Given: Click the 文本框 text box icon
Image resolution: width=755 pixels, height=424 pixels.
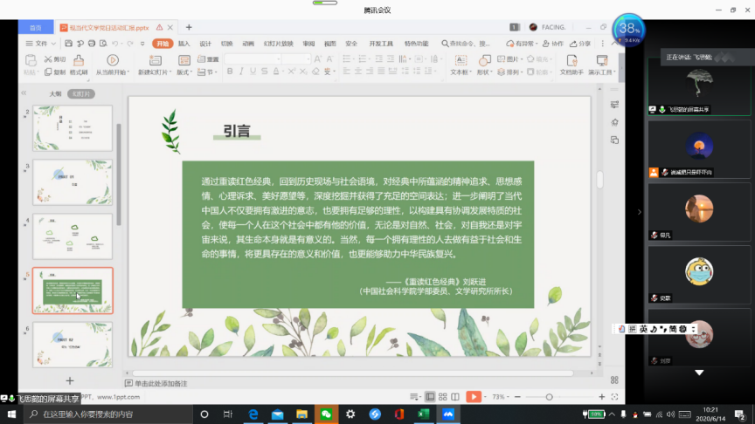Looking at the screenshot, I should pos(459,60).
